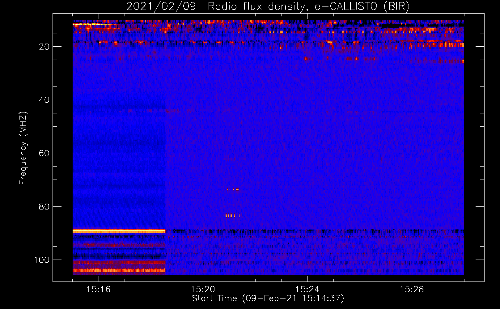Click the plot title "Radio flux density, e-CALLISTO (BIR)"

click(x=309, y=6)
